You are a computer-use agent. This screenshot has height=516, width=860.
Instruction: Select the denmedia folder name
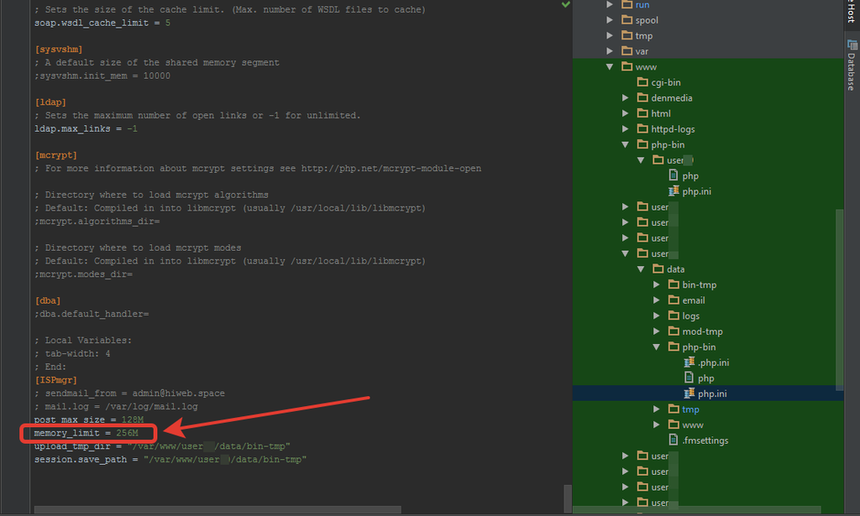[x=672, y=97]
